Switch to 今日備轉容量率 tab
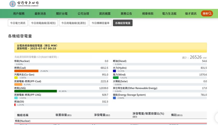 coord(101,23)
